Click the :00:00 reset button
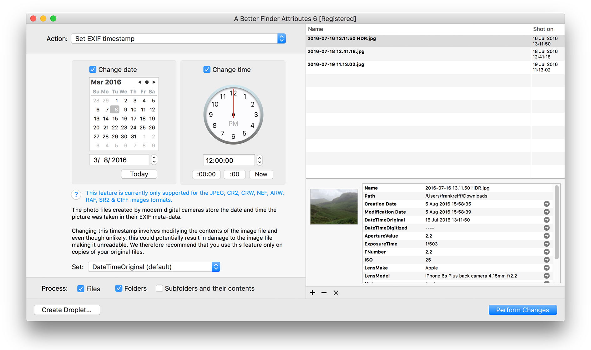The width and height of the screenshot is (591, 350). [206, 174]
